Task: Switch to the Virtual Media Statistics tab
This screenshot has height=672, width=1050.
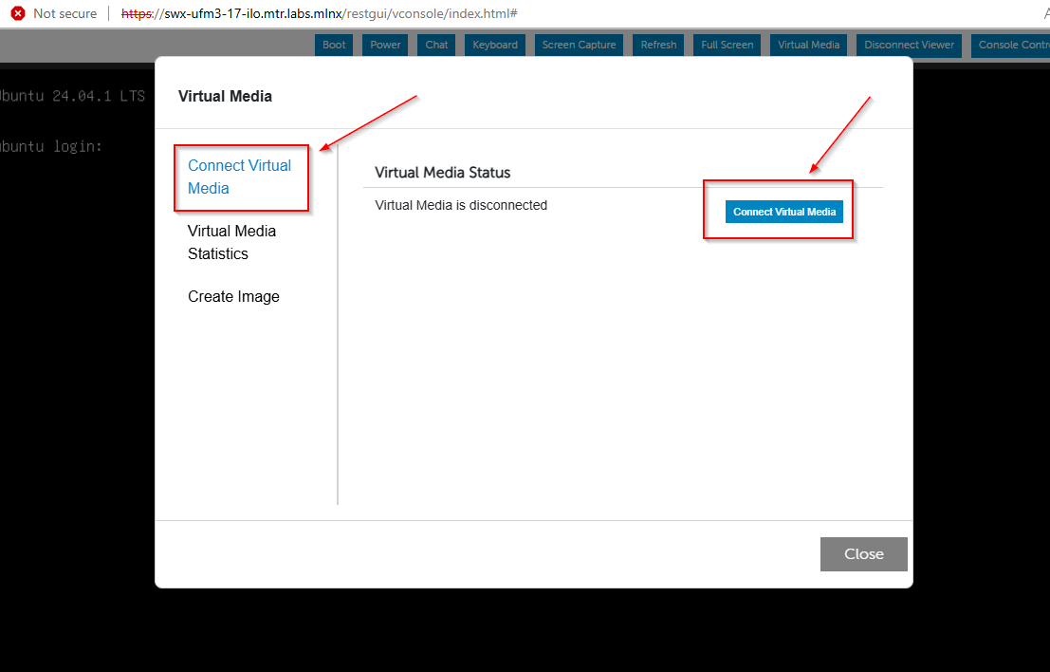Action: click(x=231, y=242)
